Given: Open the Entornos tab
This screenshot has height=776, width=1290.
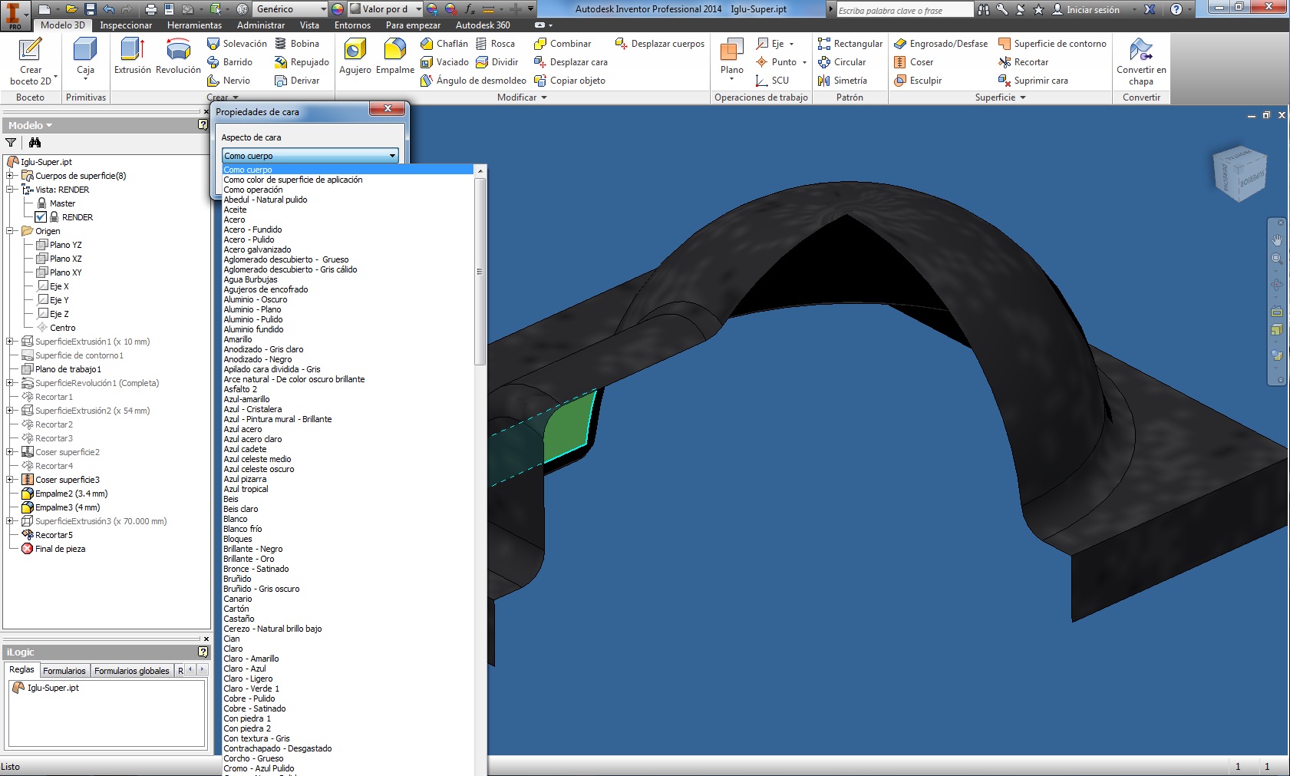Looking at the screenshot, I should click(352, 25).
